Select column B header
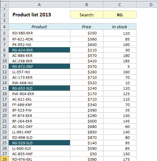The height and width of the screenshot is (161, 157). (x=87, y=4)
